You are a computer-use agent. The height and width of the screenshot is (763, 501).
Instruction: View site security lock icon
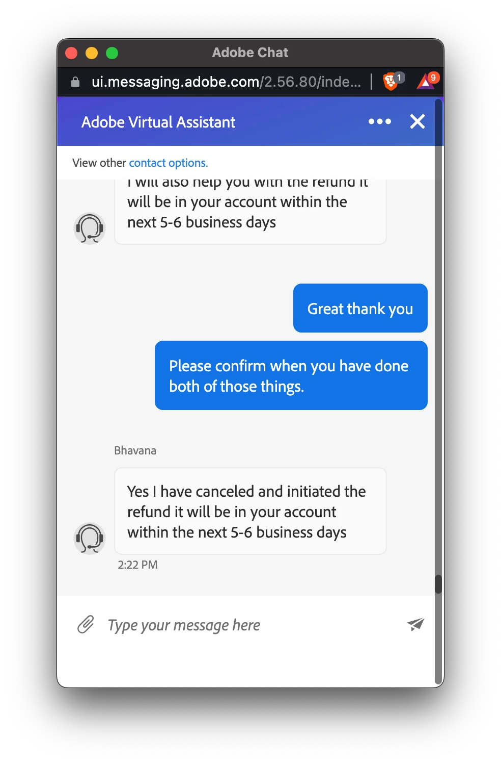pos(75,82)
